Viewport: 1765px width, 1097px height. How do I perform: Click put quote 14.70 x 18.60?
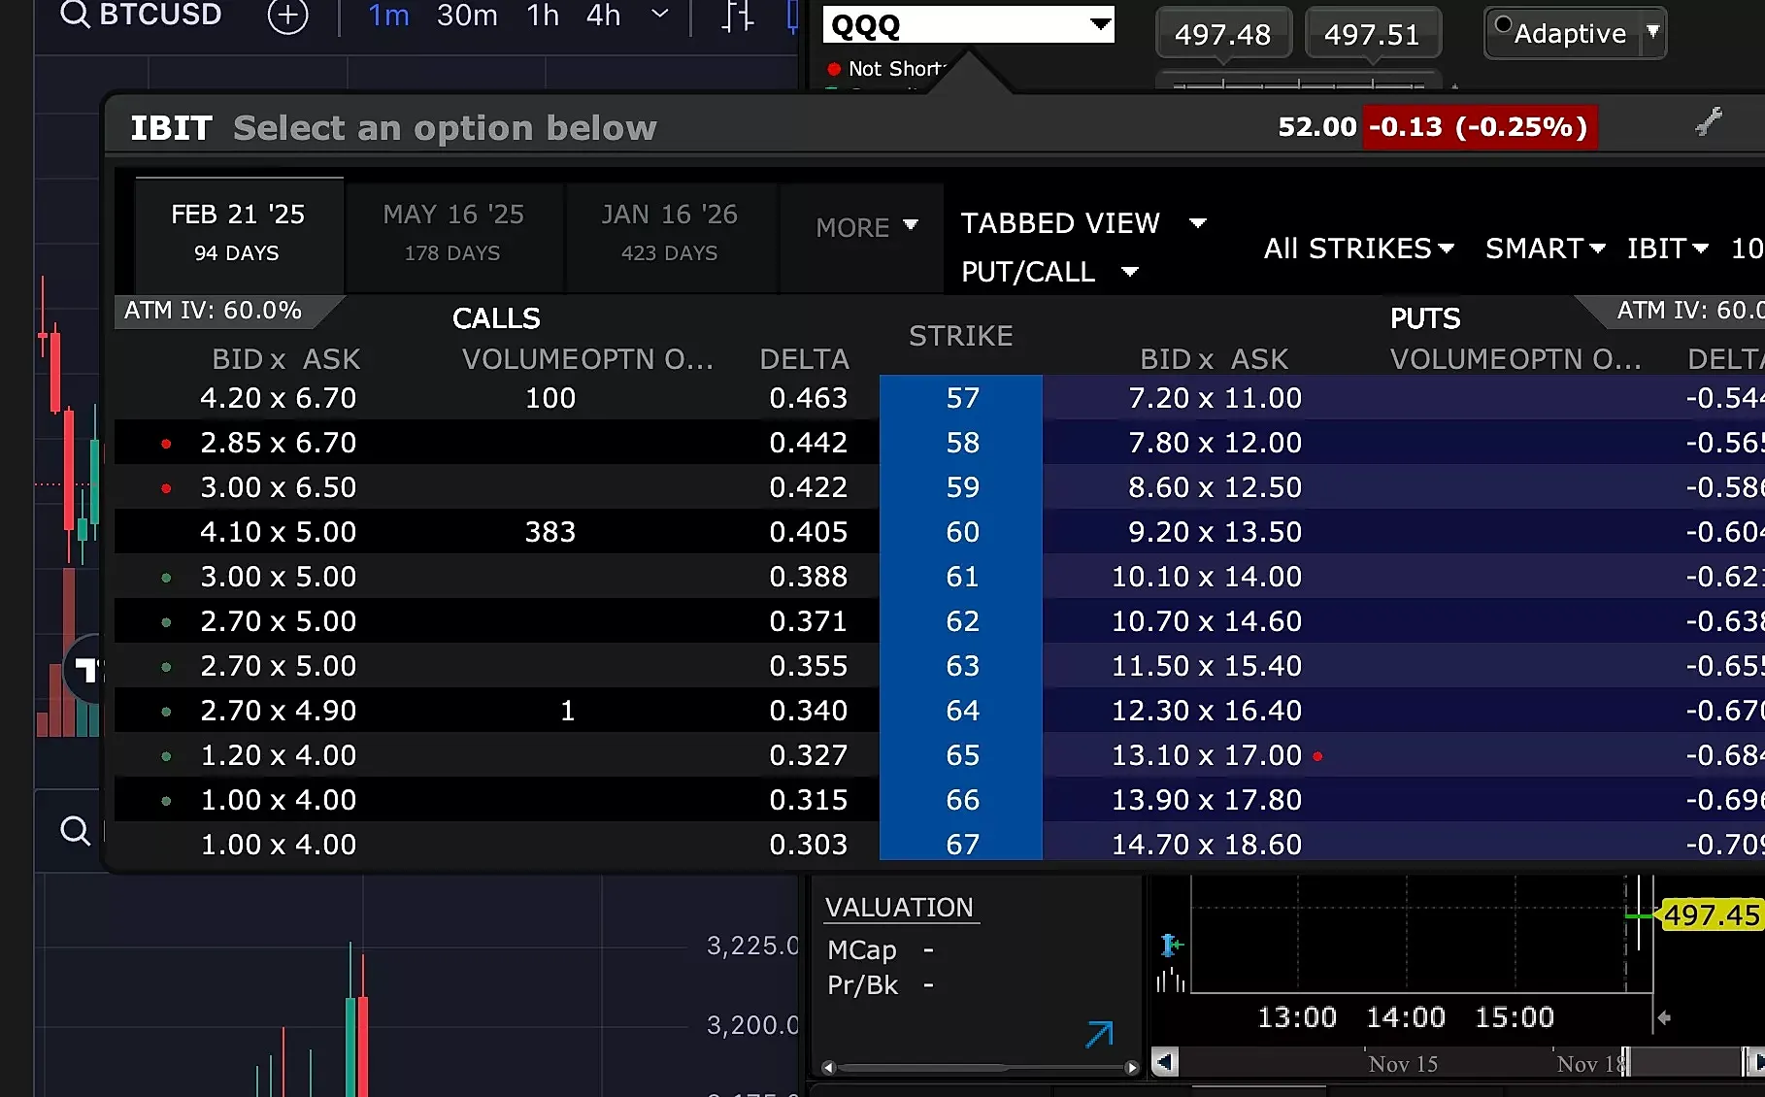[1207, 845]
